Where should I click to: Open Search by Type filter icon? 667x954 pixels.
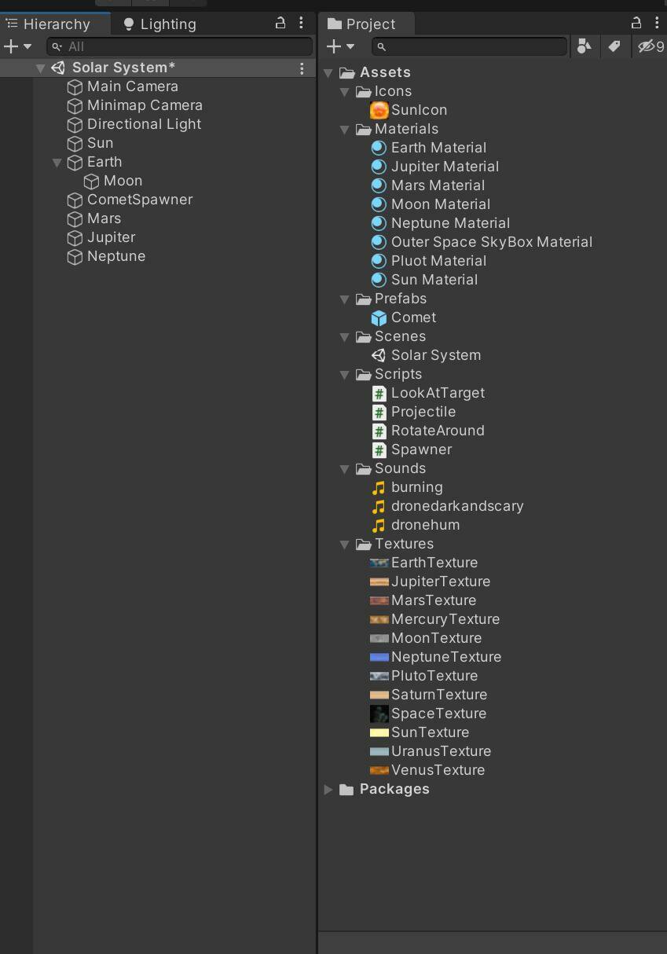(584, 46)
